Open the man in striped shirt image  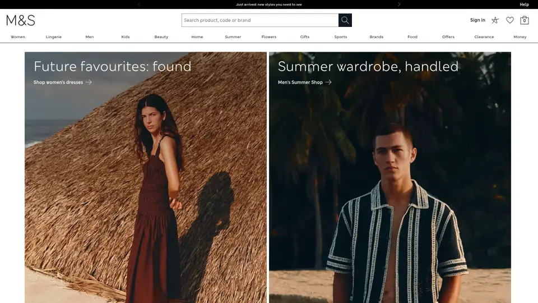[x=390, y=177]
